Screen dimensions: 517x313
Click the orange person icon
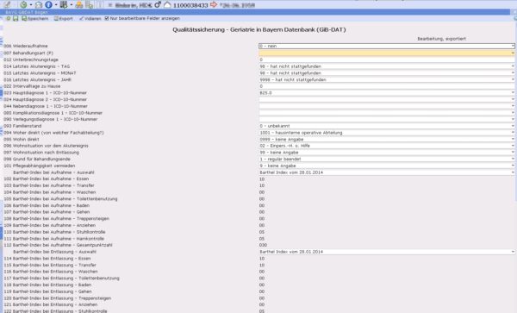(x=79, y=4)
